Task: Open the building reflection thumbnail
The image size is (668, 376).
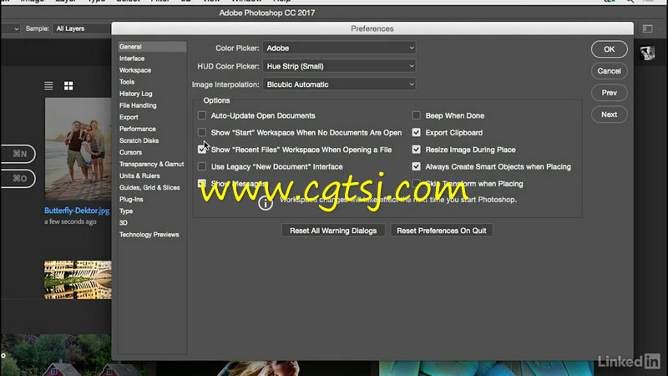Action: point(78,280)
